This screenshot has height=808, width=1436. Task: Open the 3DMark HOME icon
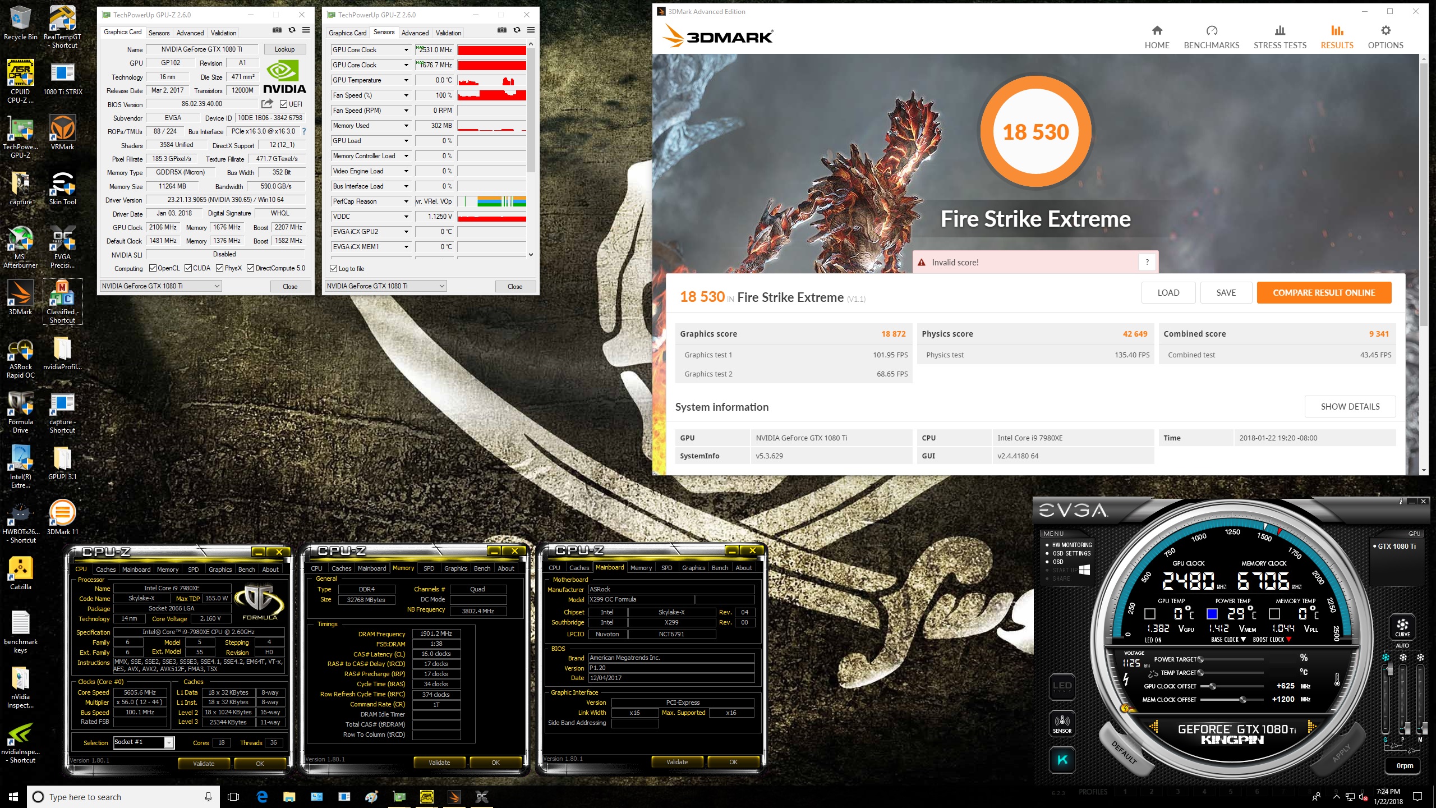1157,31
